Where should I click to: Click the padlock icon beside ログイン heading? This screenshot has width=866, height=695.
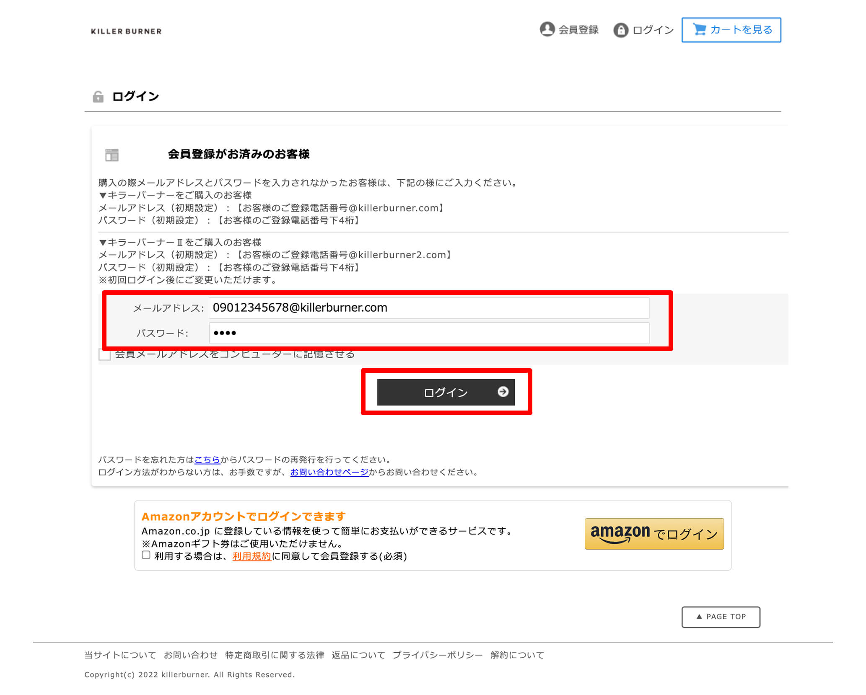click(98, 97)
